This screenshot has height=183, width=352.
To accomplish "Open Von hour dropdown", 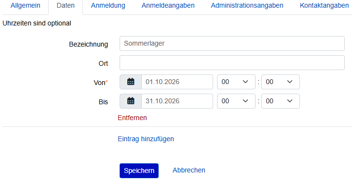I will coord(236,82).
